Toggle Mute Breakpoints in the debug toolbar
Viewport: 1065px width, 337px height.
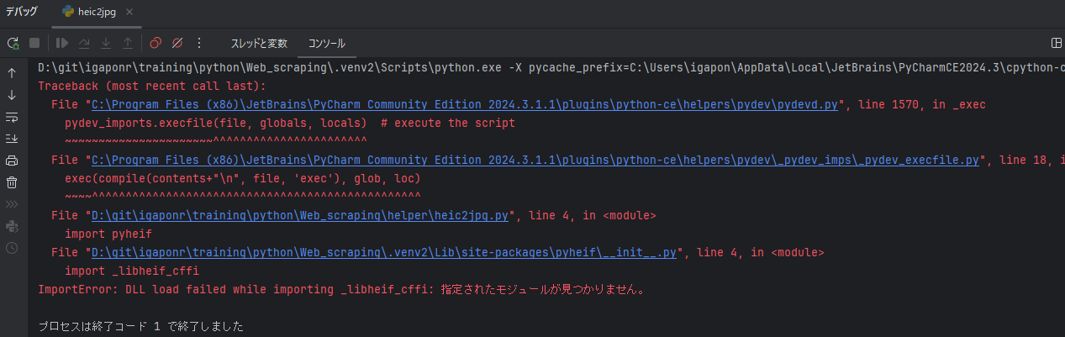point(177,43)
